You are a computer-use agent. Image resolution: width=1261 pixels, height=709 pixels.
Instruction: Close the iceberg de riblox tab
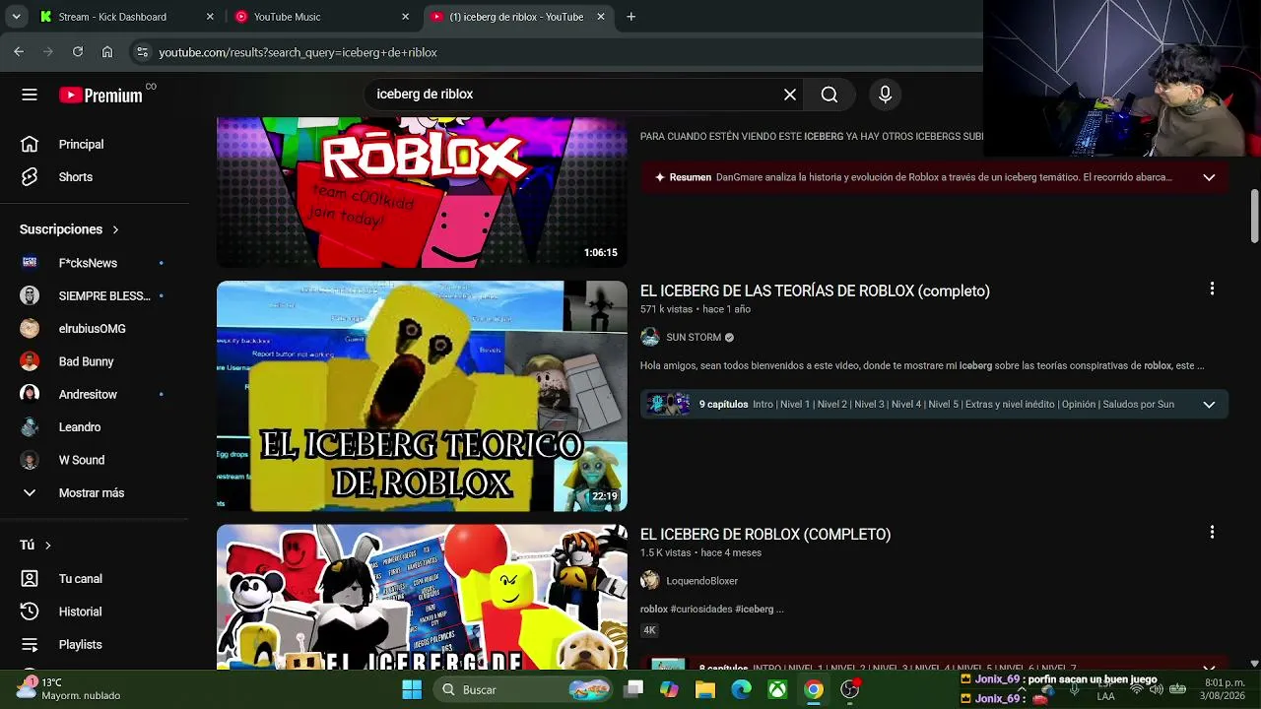point(601,17)
